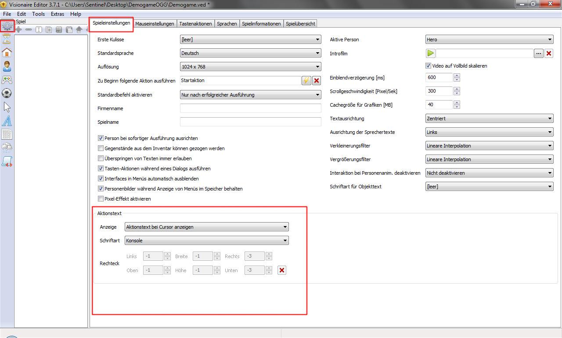Screen dimensions: 562x338
Task: Toggle Personenbilder während Anzeige von Menüs checkbox
Action: tap(101, 189)
